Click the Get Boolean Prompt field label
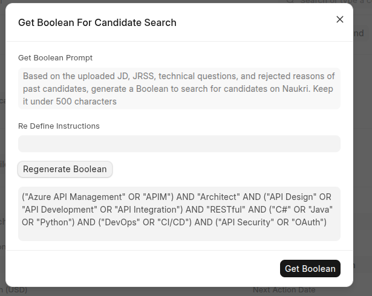 click(55, 58)
